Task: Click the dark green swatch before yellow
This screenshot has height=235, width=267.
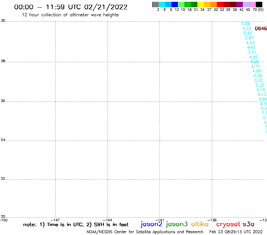Action: point(194,4)
